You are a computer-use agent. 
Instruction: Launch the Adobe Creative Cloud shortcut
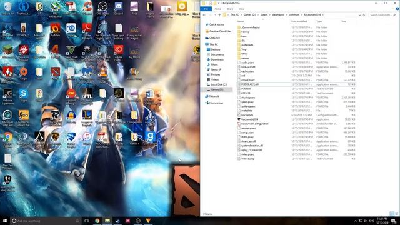pyautogui.click(x=119, y=52)
